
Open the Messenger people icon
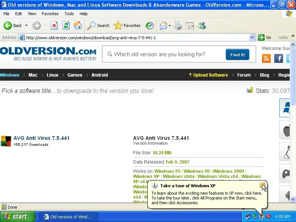[x=202, y=26]
